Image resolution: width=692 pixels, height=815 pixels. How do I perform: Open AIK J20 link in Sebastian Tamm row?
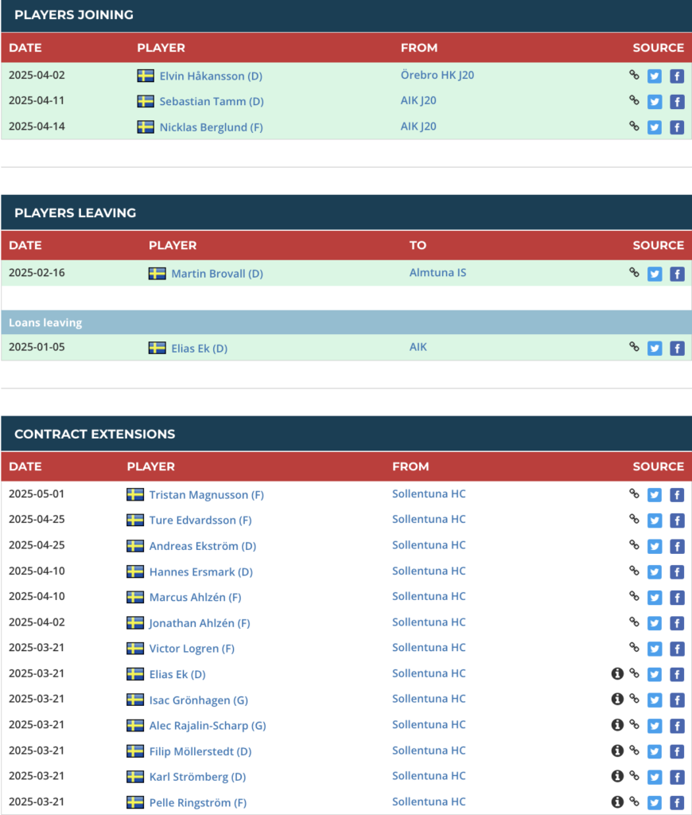(418, 100)
